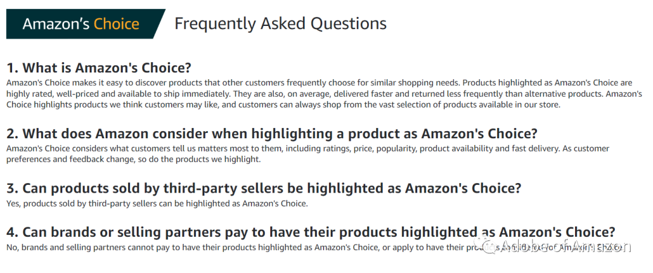Select question 2 heading about what Amazon considers
The width and height of the screenshot is (653, 273).
[x=272, y=133]
